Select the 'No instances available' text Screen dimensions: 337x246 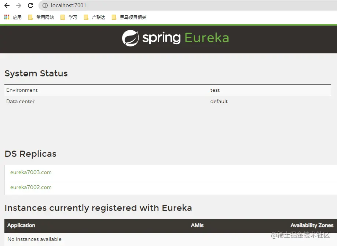pyautogui.click(x=34, y=239)
